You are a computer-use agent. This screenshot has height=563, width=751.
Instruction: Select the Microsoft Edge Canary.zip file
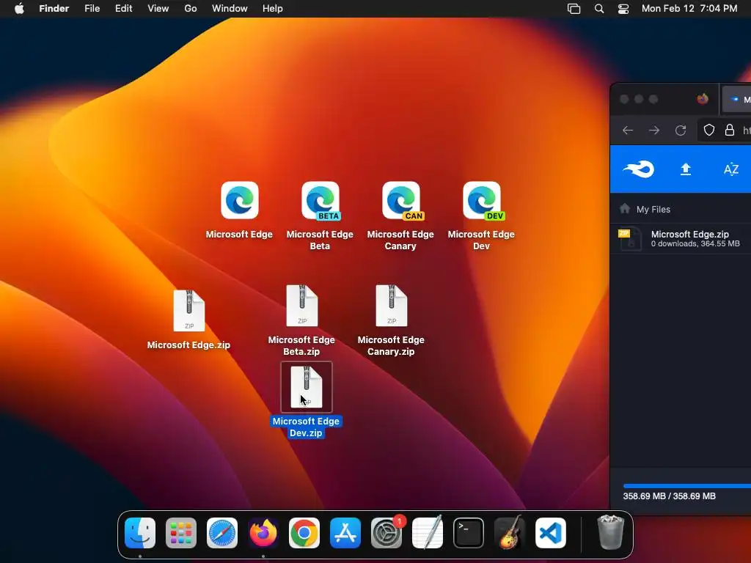tap(392, 306)
